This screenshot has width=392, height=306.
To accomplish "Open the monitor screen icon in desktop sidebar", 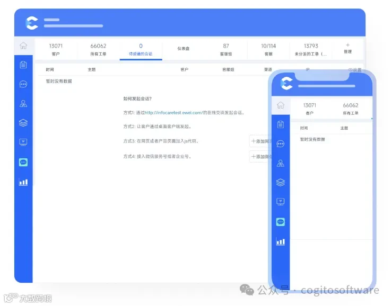I will point(23,142).
